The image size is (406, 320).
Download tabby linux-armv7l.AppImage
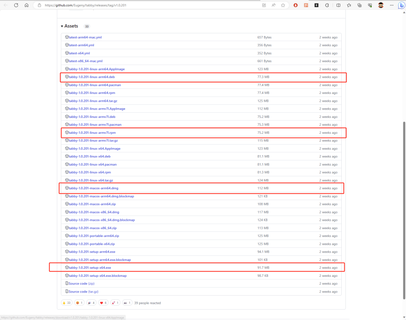click(97, 109)
